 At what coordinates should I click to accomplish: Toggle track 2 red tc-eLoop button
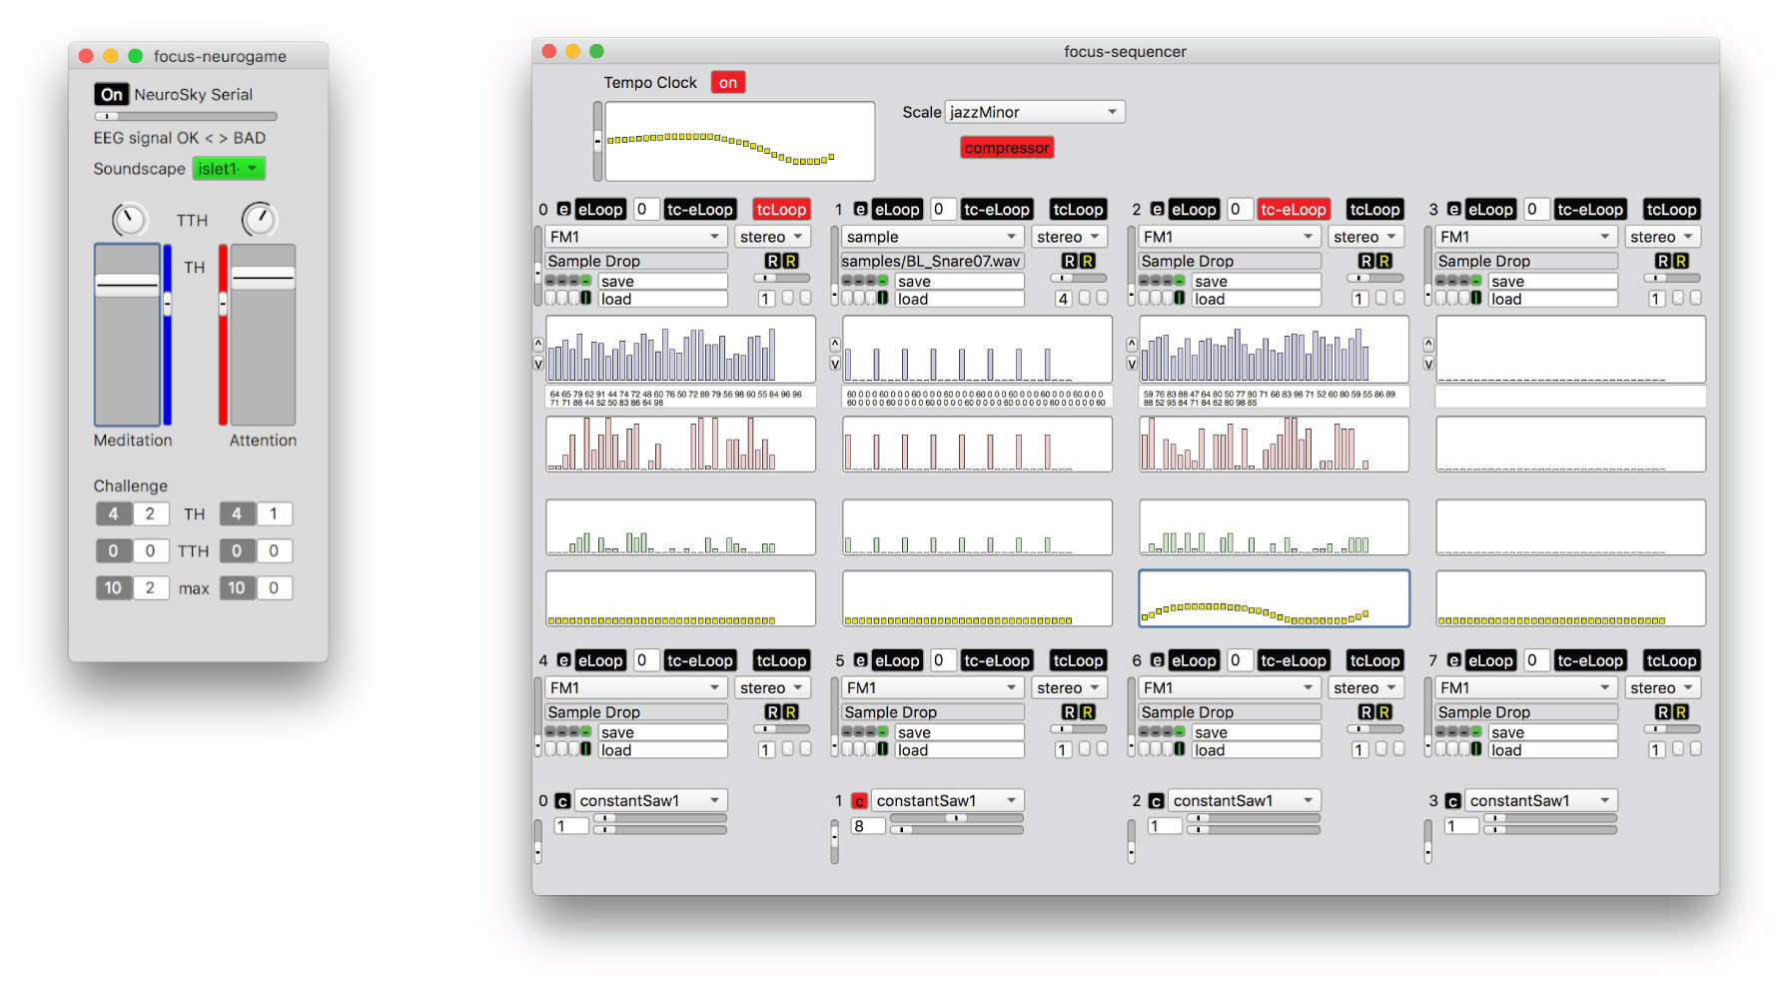click(1294, 210)
